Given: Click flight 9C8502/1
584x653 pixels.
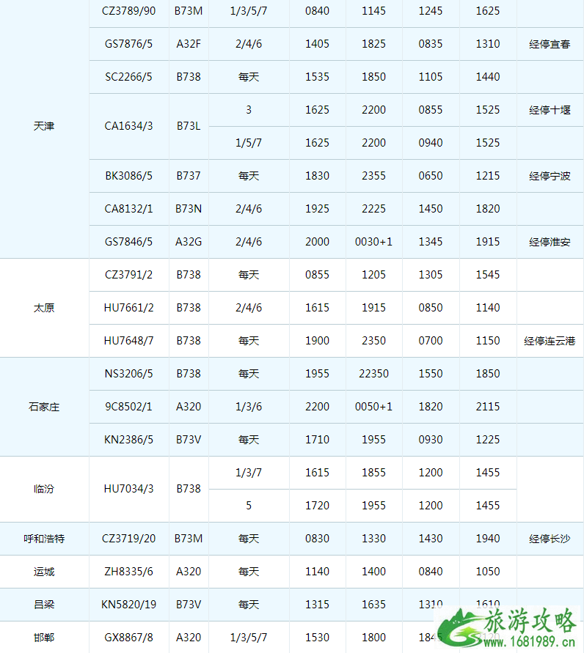Looking at the screenshot, I should coord(128,407).
